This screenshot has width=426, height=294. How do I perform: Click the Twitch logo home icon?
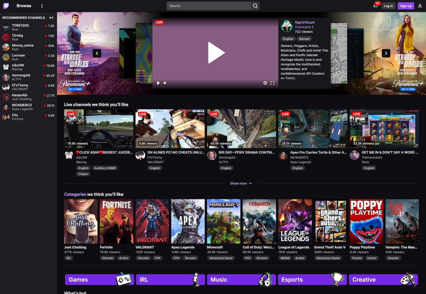(x=6, y=6)
